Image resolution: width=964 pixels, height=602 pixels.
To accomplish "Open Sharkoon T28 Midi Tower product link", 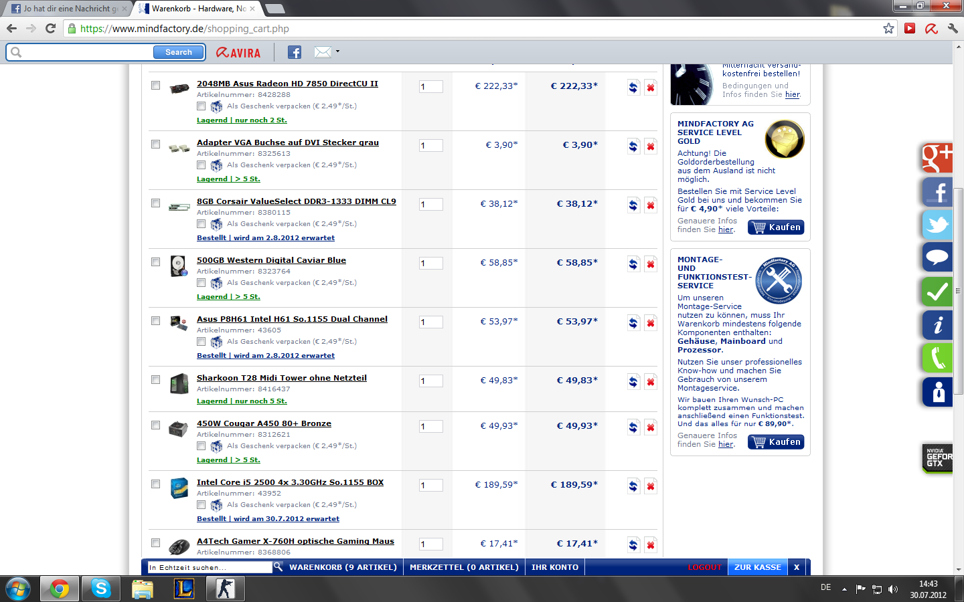I will (x=282, y=378).
